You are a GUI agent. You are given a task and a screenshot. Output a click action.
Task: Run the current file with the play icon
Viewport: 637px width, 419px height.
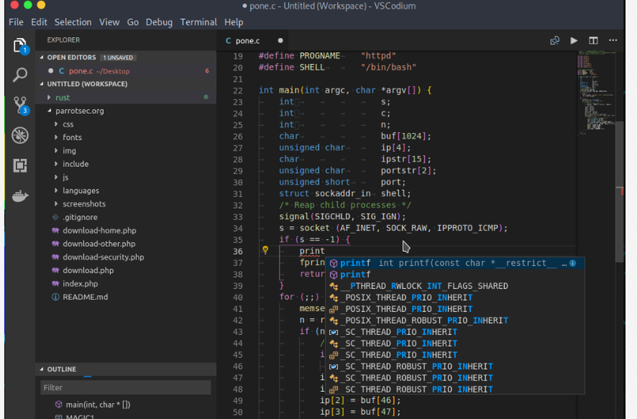coord(573,39)
